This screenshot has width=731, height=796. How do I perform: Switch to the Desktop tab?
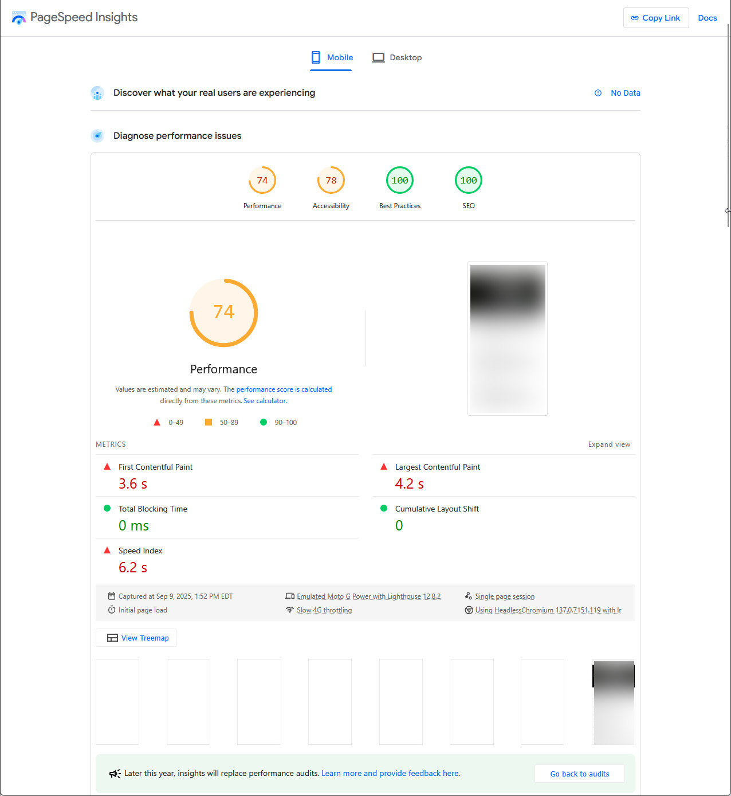397,58
